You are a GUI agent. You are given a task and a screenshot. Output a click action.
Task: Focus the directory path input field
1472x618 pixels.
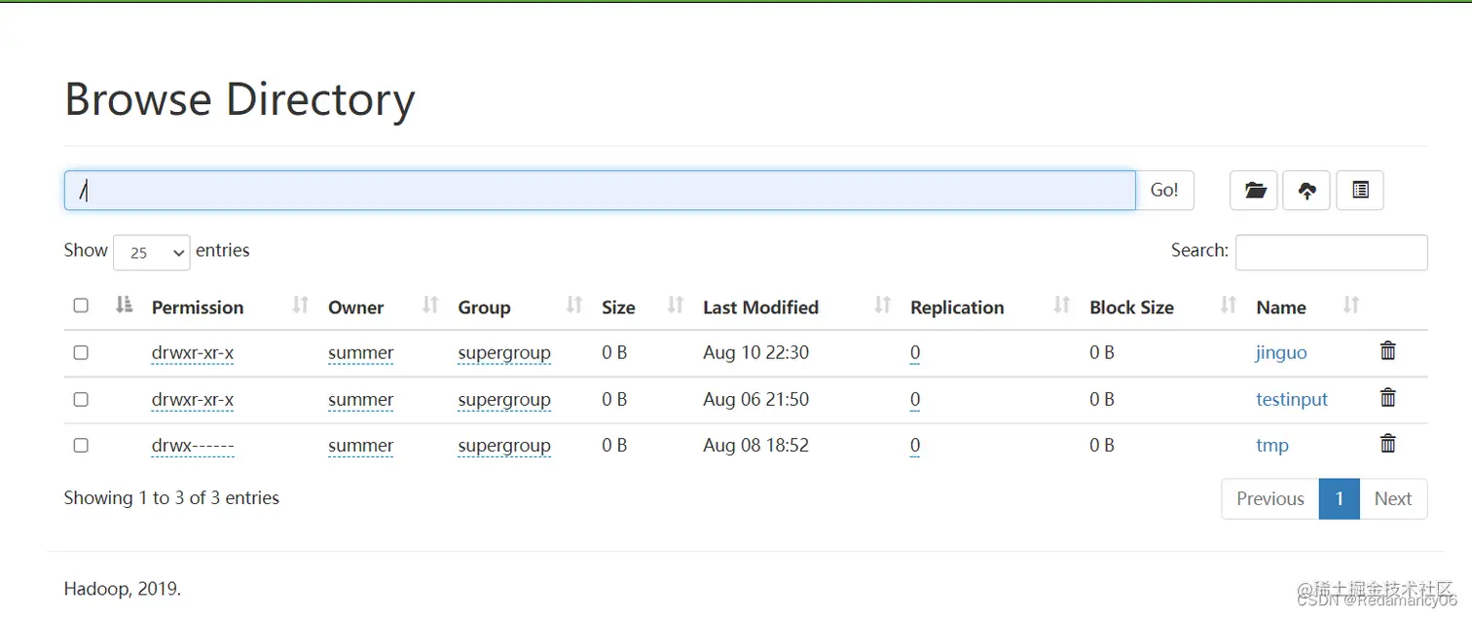[x=600, y=191]
